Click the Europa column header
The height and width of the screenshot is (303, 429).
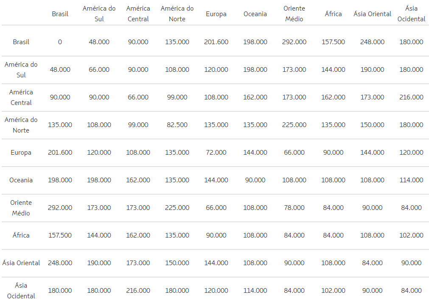click(x=216, y=14)
